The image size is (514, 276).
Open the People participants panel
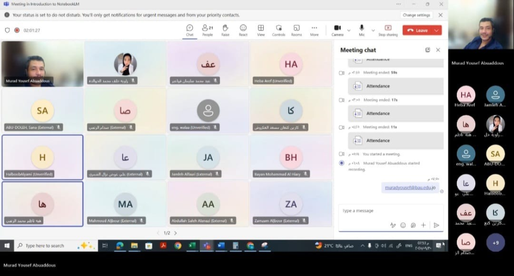coord(207,30)
